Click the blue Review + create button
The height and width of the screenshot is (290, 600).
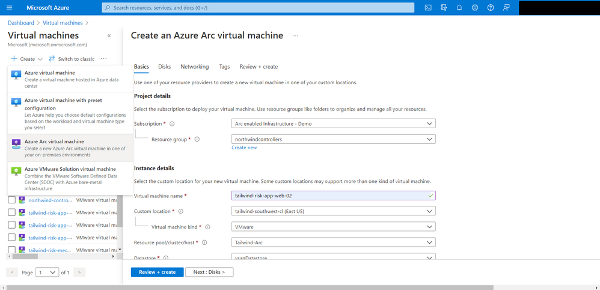pos(158,272)
